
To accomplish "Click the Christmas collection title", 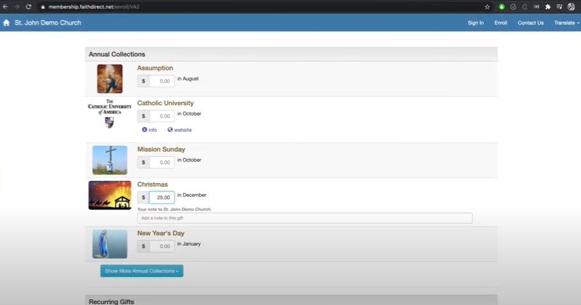I will 153,184.
